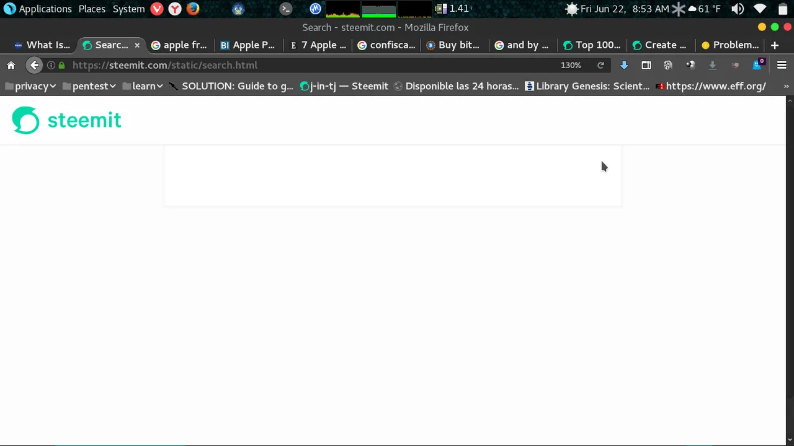Launch the Yandex browser panel icon
This screenshot has width=794, height=446.
[x=175, y=9]
